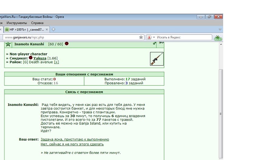Screen dimensions: 273x160
Task: Open search engine dropdown arrow next to Yandex
Action: [x=154, y=37]
